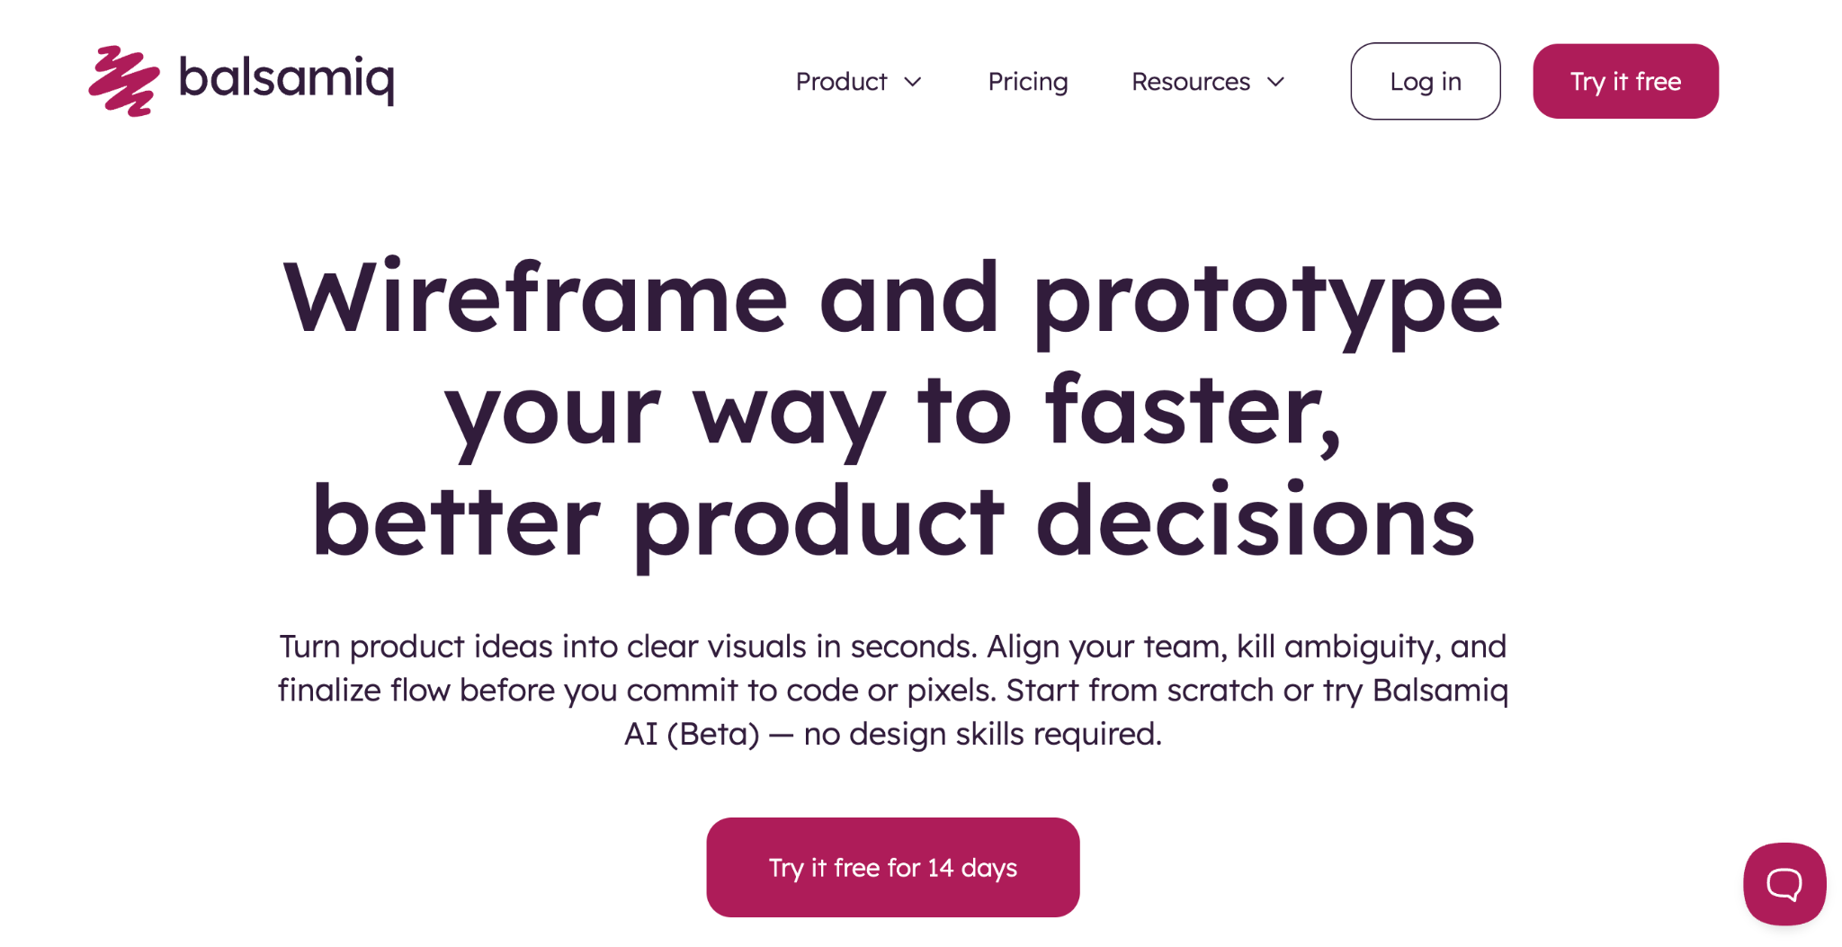Return to the homepage via the logo
The width and height of the screenshot is (1842, 947).
click(x=241, y=79)
